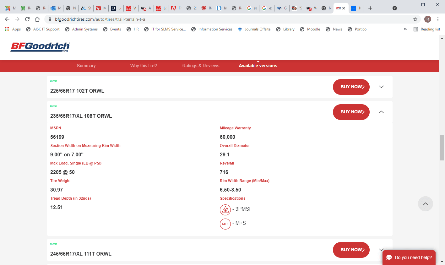Click the 3PMSF snowflake mountain icon
The width and height of the screenshot is (445, 265).
(x=225, y=210)
